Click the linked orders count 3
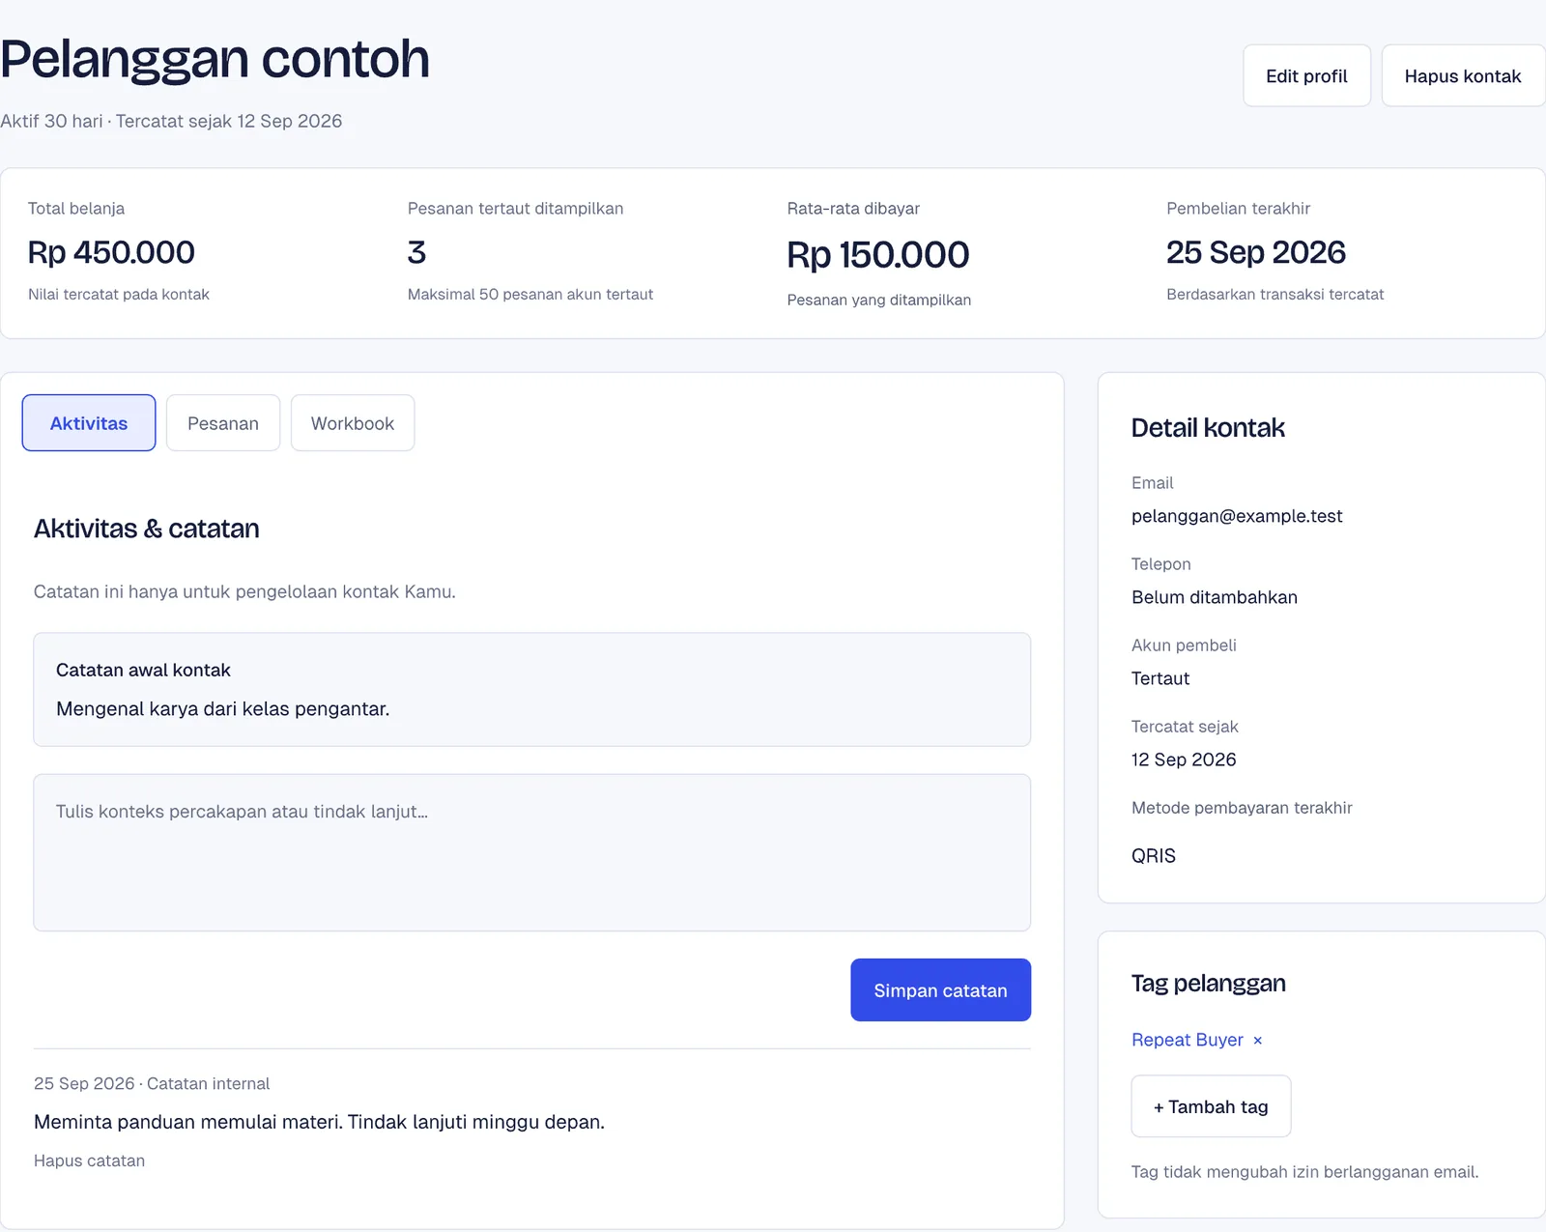The image size is (1546, 1232). tap(416, 252)
